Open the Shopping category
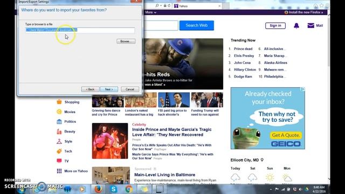345x194 pixels. point(72,102)
